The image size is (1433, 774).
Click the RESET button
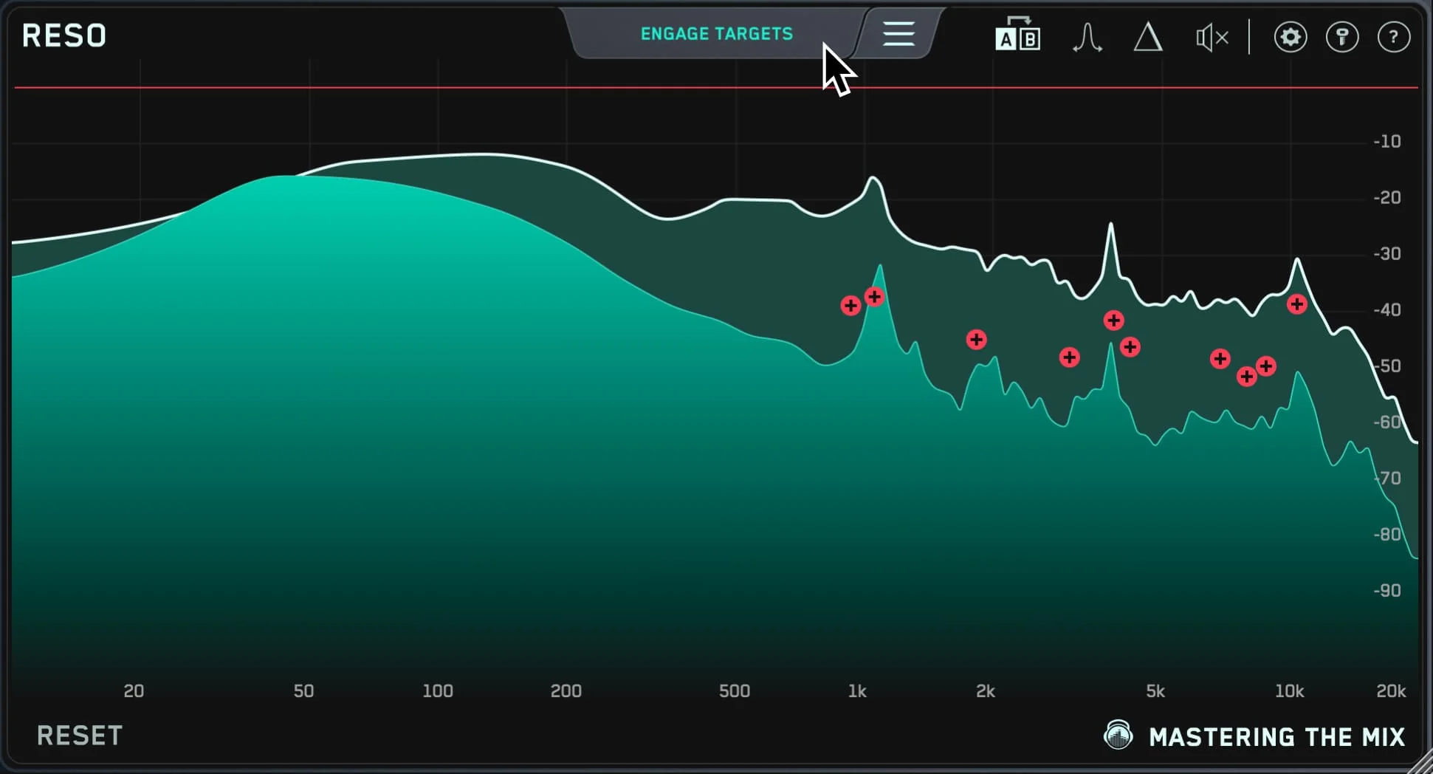(80, 736)
